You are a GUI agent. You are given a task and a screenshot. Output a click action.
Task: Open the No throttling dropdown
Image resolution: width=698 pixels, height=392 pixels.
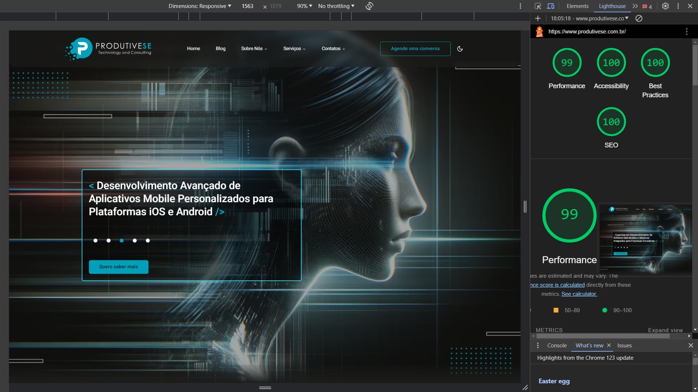pyautogui.click(x=336, y=6)
